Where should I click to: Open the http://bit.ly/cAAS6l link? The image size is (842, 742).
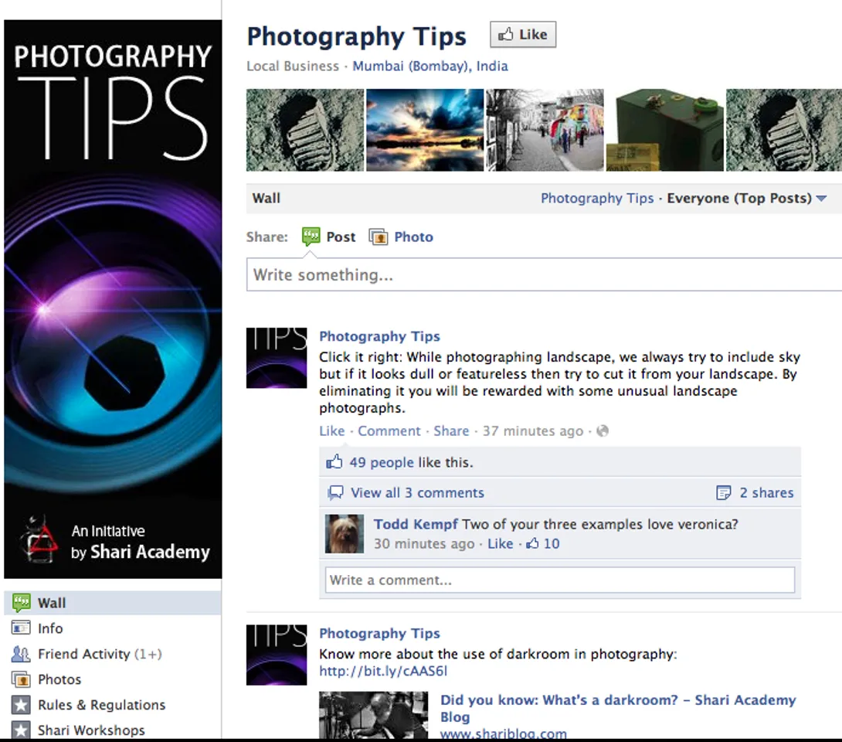click(383, 671)
